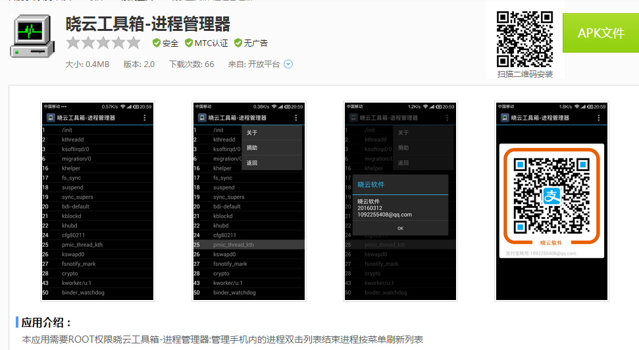Expand the 来自: 开放平台 dropdown arrow

coord(288,64)
